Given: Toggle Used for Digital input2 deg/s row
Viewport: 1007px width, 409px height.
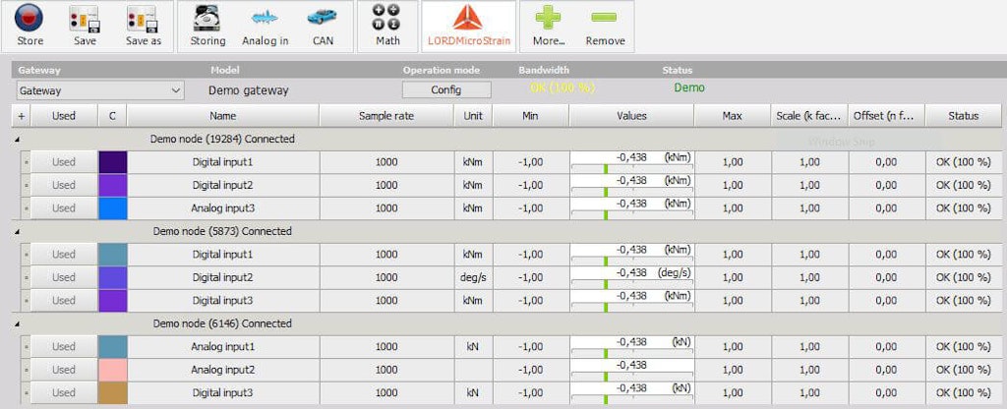Looking at the screenshot, I should coord(64,277).
